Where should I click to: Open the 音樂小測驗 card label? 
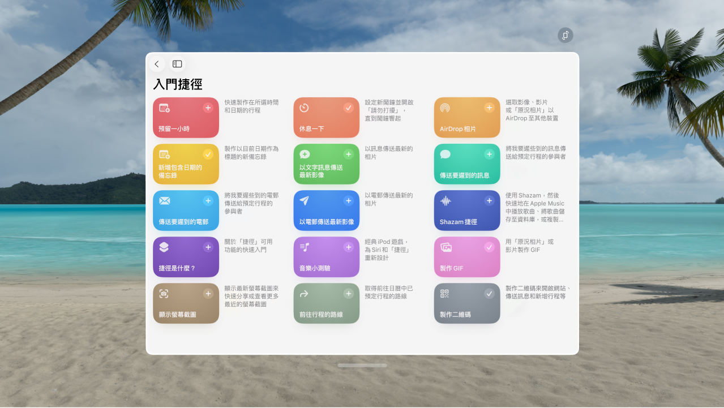point(315,268)
